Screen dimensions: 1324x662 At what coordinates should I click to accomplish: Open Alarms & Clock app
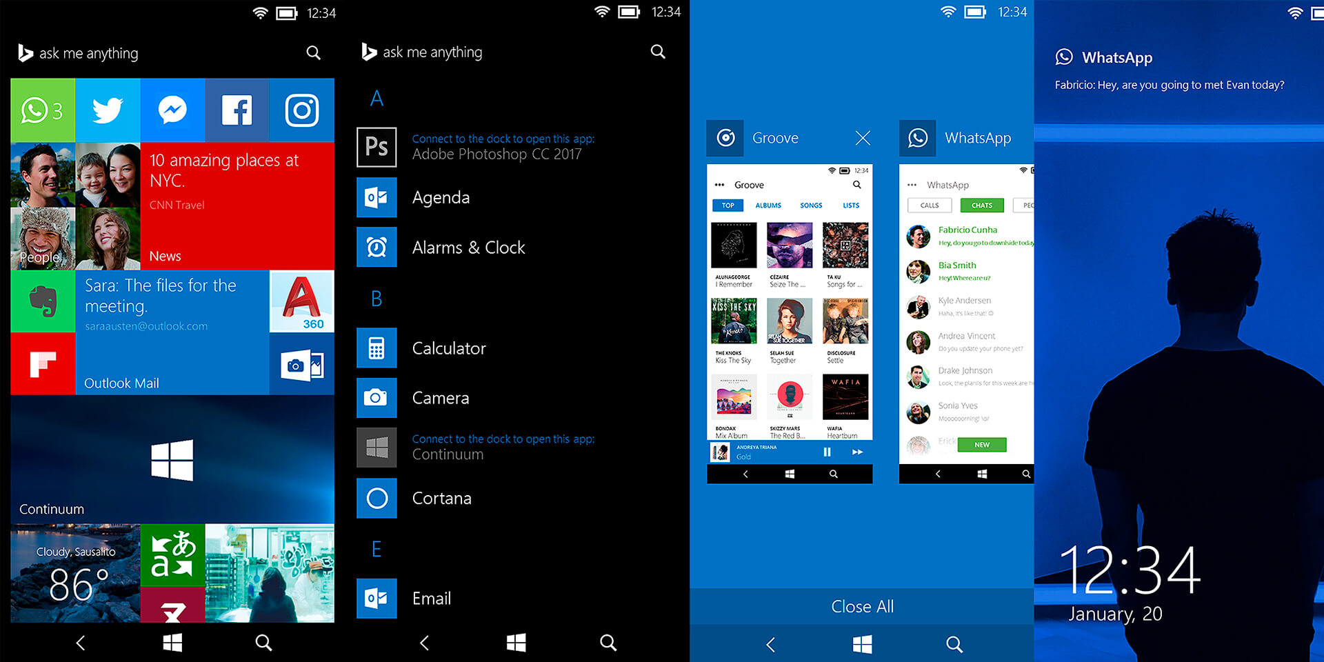[441, 247]
